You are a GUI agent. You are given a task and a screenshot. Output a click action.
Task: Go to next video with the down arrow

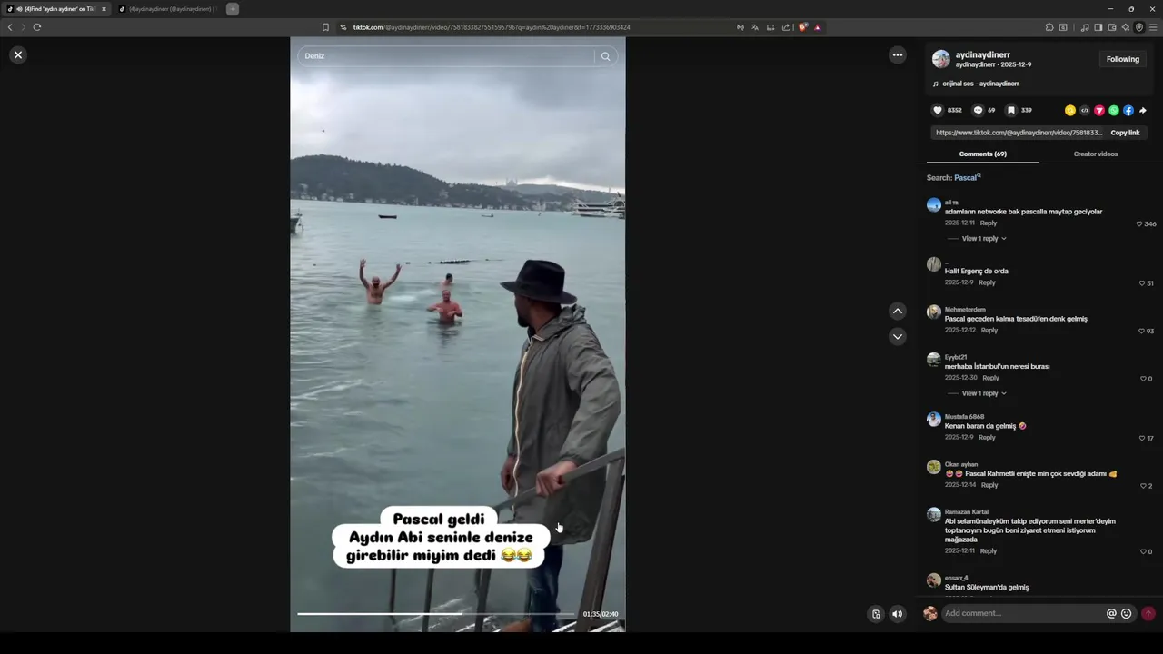898,336
